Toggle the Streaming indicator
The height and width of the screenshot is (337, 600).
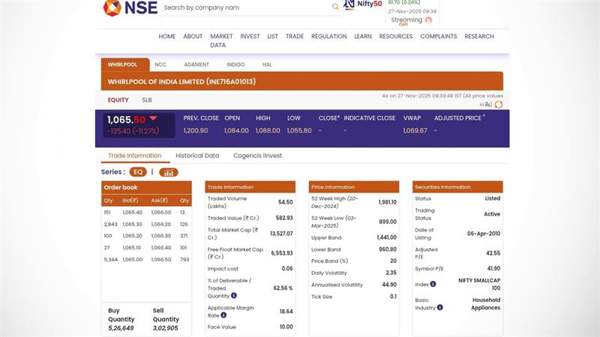click(x=428, y=20)
